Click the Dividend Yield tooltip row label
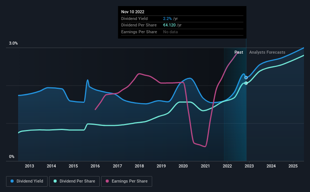This screenshot has height=192, width=310. click(x=134, y=19)
